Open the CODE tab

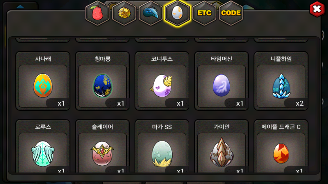click(231, 13)
